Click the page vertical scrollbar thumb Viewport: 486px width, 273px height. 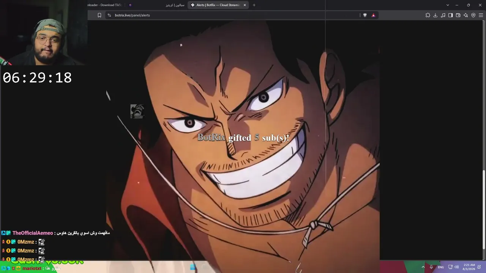pos(484,210)
